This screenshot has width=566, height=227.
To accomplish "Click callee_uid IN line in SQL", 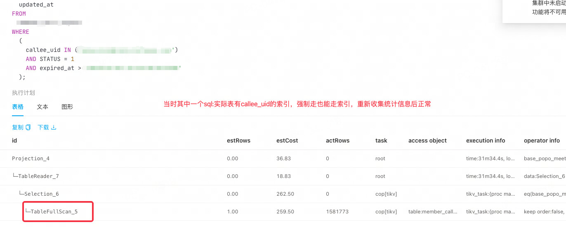I will click(x=101, y=50).
